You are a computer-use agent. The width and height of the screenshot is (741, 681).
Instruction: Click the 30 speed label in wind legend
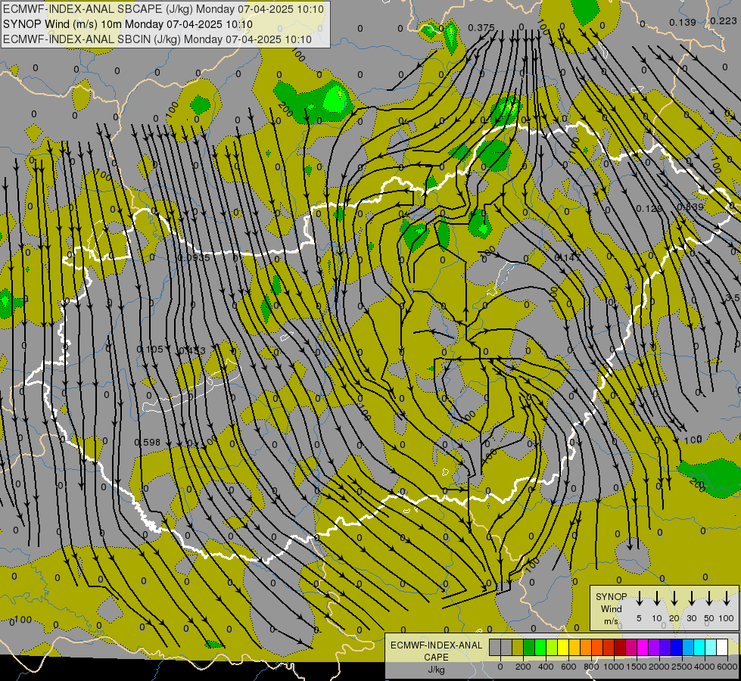tap(691, 618)
